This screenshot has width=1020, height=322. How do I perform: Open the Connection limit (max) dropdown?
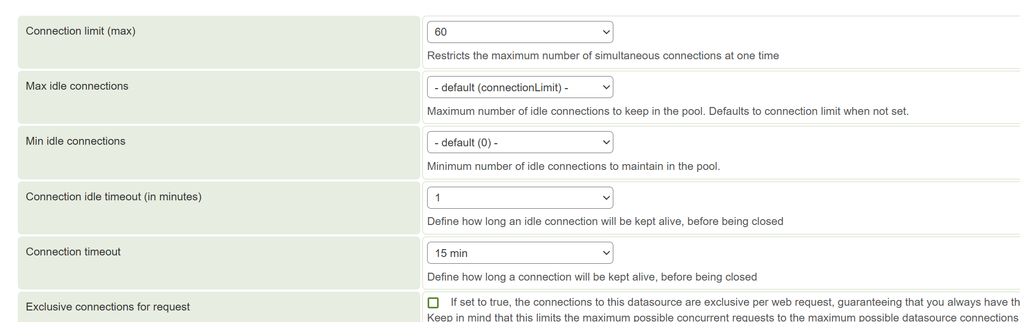point(519,32)
